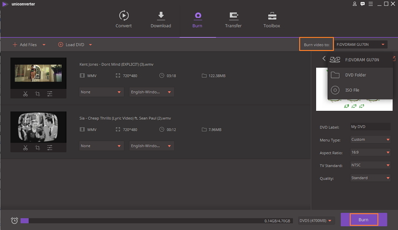
Task: Click the Sia Cheap Thrills video thumbnail
Action: (x=38, y=127)
